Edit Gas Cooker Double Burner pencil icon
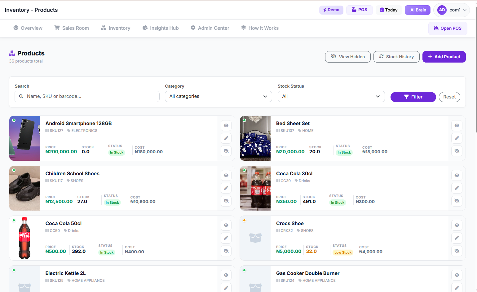The image size is (477, 292). (457, 287)
